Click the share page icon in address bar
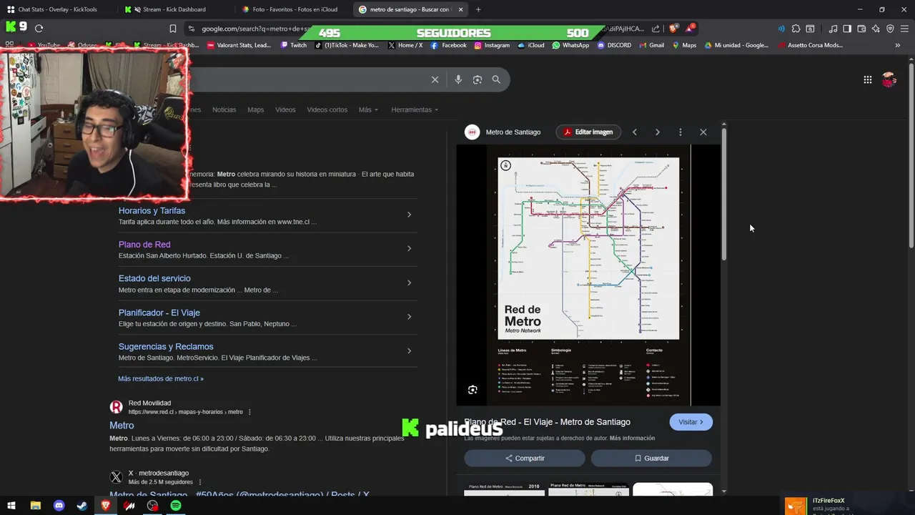The height and width of the screenshot is (515, 915). [x=656, y=29]
